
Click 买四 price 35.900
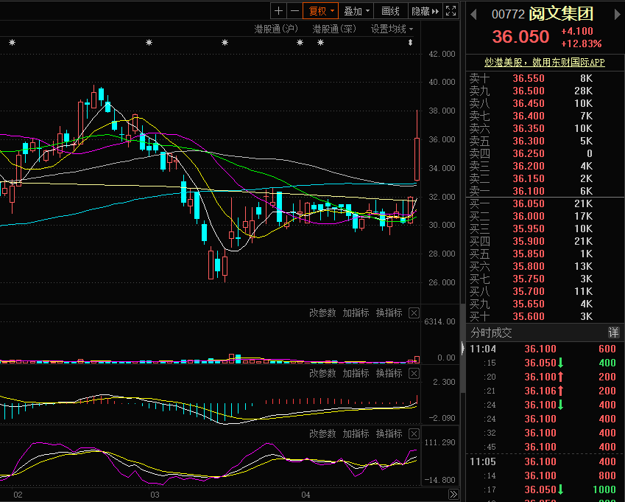click(529, 242)
